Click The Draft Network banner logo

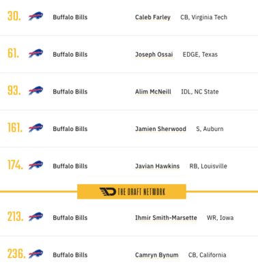(x=132, y=192)
